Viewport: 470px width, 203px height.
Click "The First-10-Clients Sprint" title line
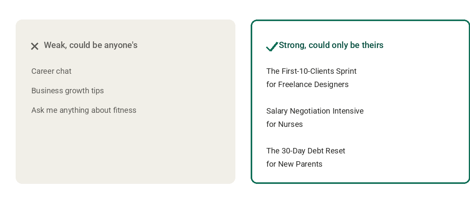pos(311,71)
